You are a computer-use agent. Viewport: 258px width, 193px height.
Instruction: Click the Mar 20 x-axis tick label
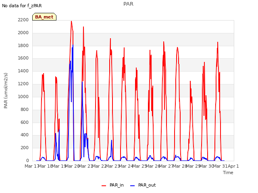tap(73, 166)
